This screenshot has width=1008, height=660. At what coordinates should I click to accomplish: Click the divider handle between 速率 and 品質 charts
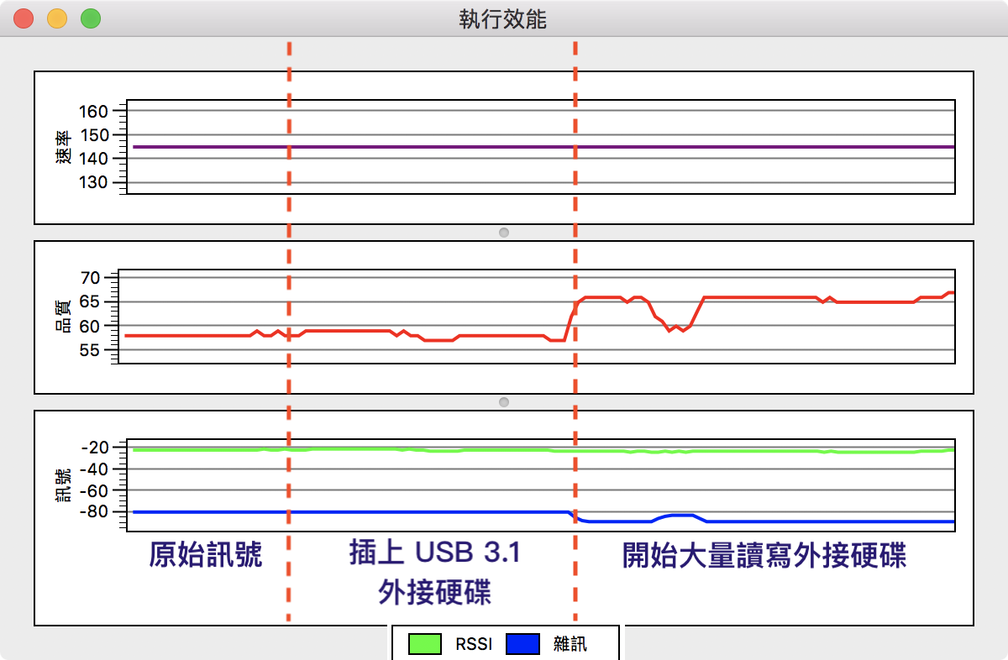pyautogui.click(x=504, y=232)
